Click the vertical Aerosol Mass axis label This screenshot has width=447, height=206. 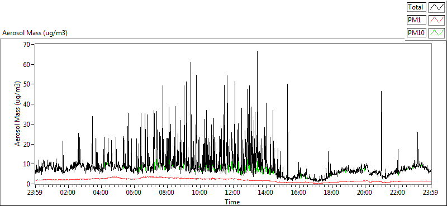pos(17,114)
